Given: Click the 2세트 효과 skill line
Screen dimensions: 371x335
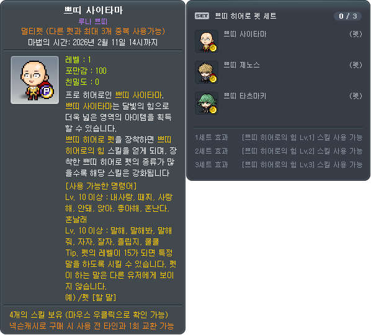Looking at the screenshot, I should pyautogui.click(x=279, y=151).
